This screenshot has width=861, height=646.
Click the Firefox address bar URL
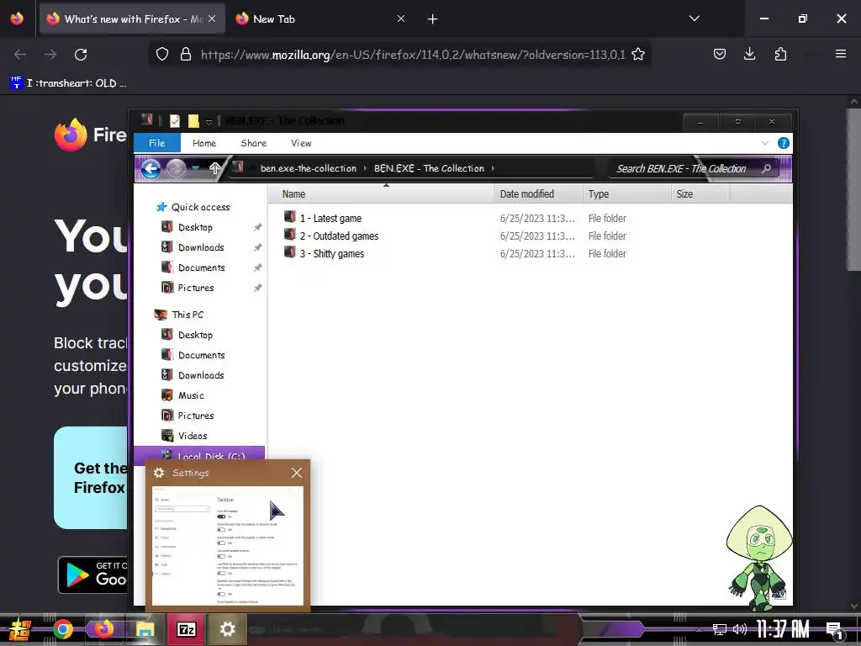(412, 55)
